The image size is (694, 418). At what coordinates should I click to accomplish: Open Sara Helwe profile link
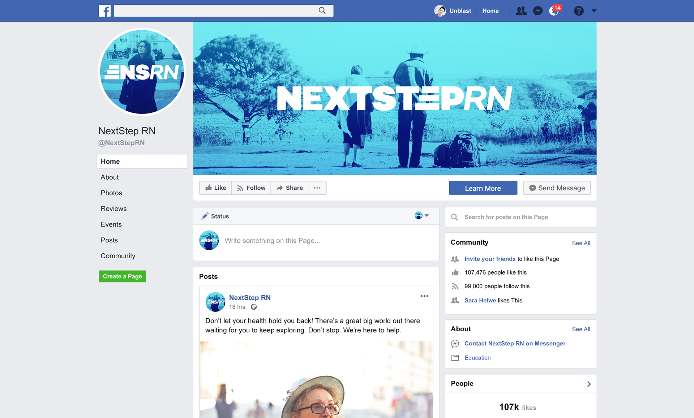click(480, 300)
